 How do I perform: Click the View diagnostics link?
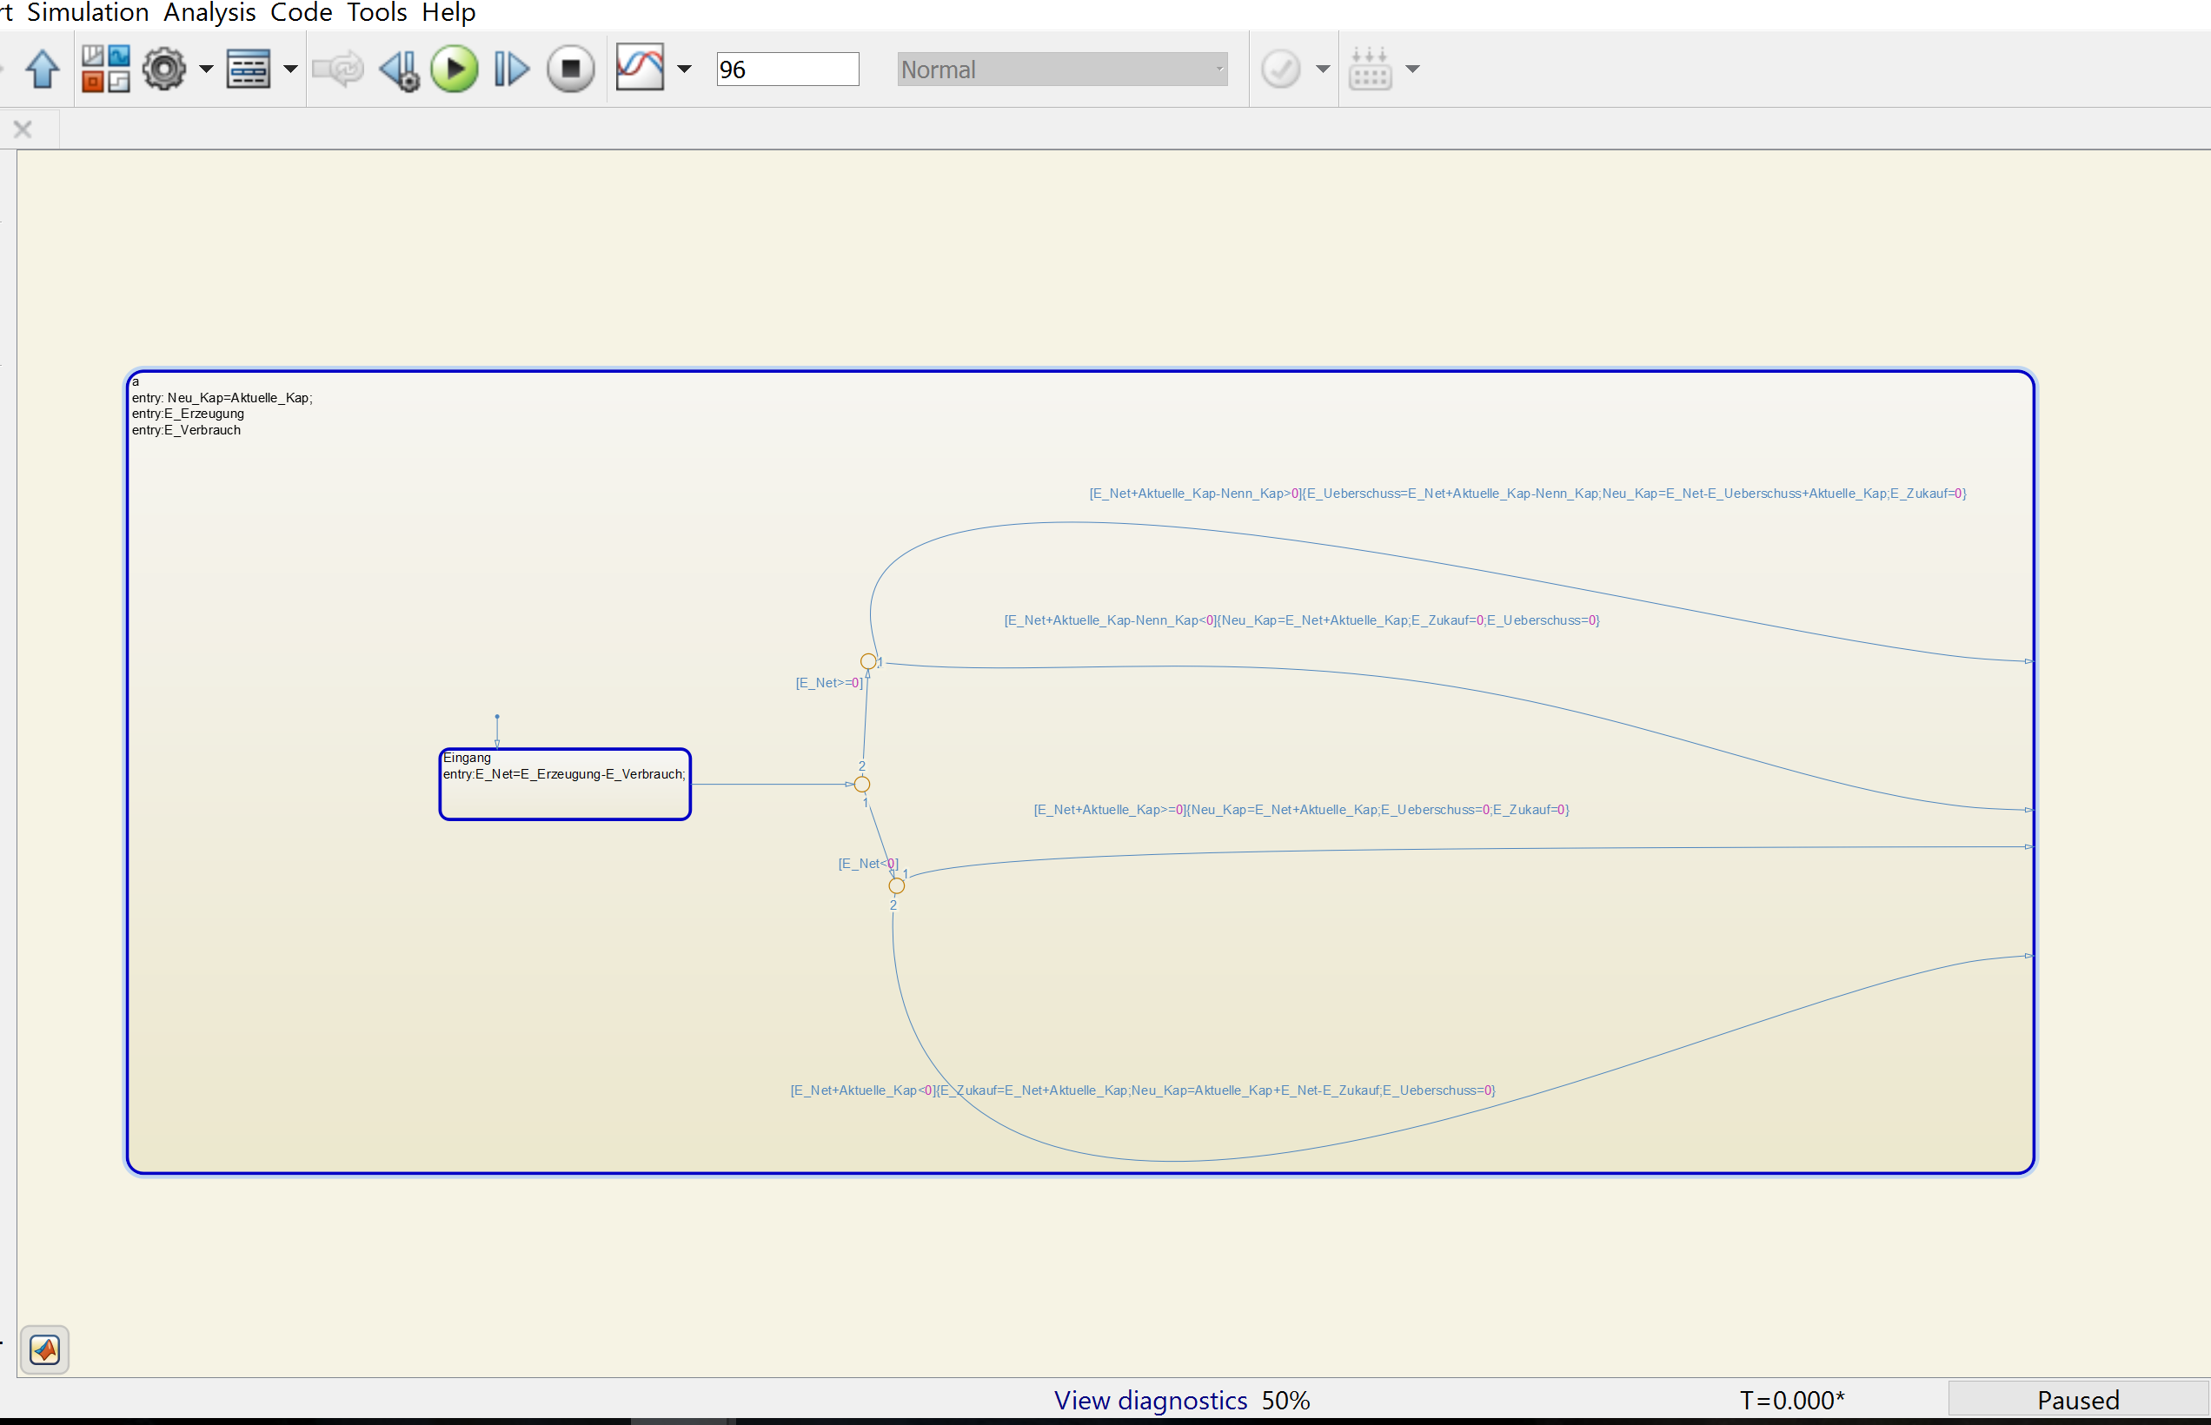(x=1151, y=1400)
